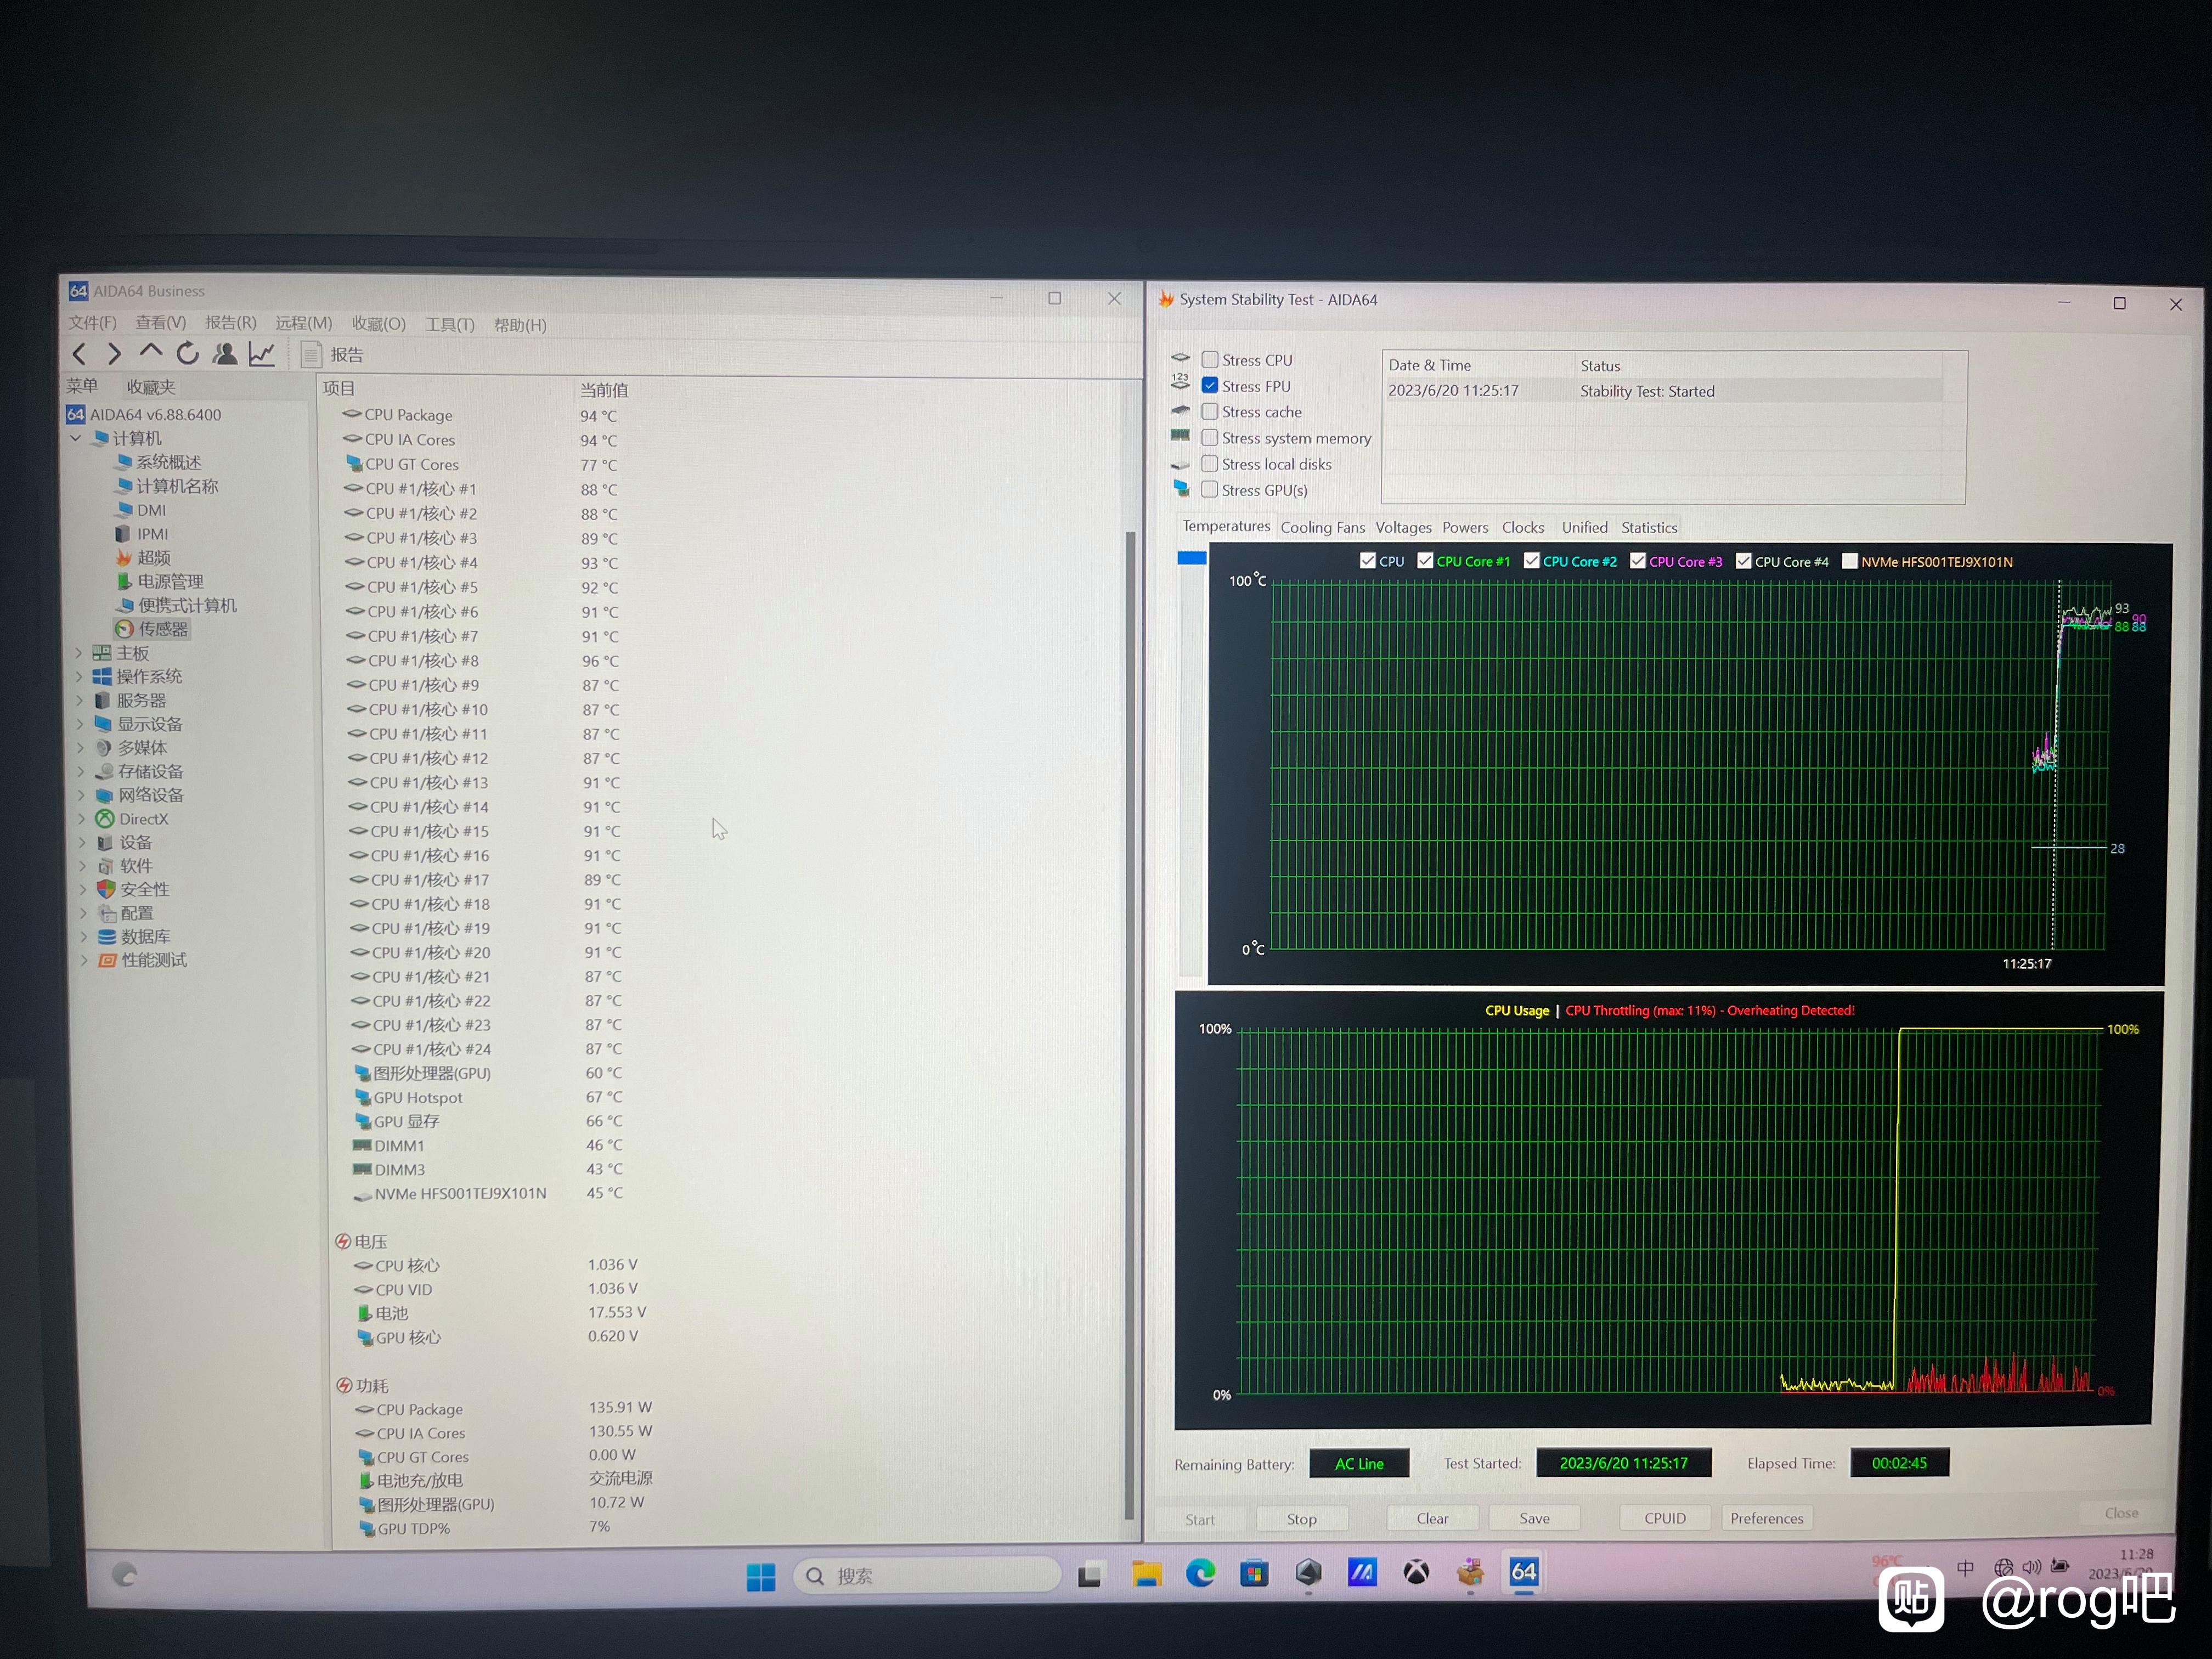Expand the 显示设备 tree node

[x=80, y=724]
